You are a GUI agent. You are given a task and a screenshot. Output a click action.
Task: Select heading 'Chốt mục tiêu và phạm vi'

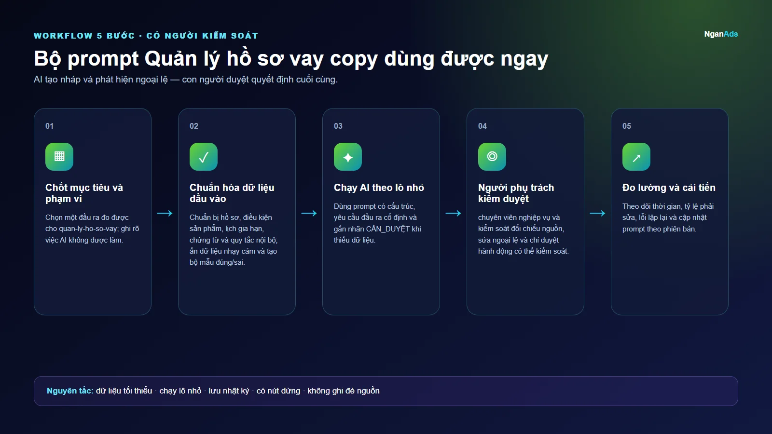click(84, 193)
